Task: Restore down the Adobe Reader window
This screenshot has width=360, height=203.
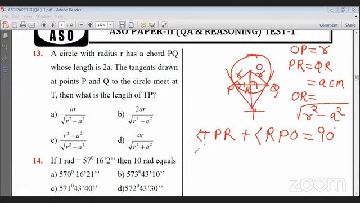Action: click(x=343, y=10)
